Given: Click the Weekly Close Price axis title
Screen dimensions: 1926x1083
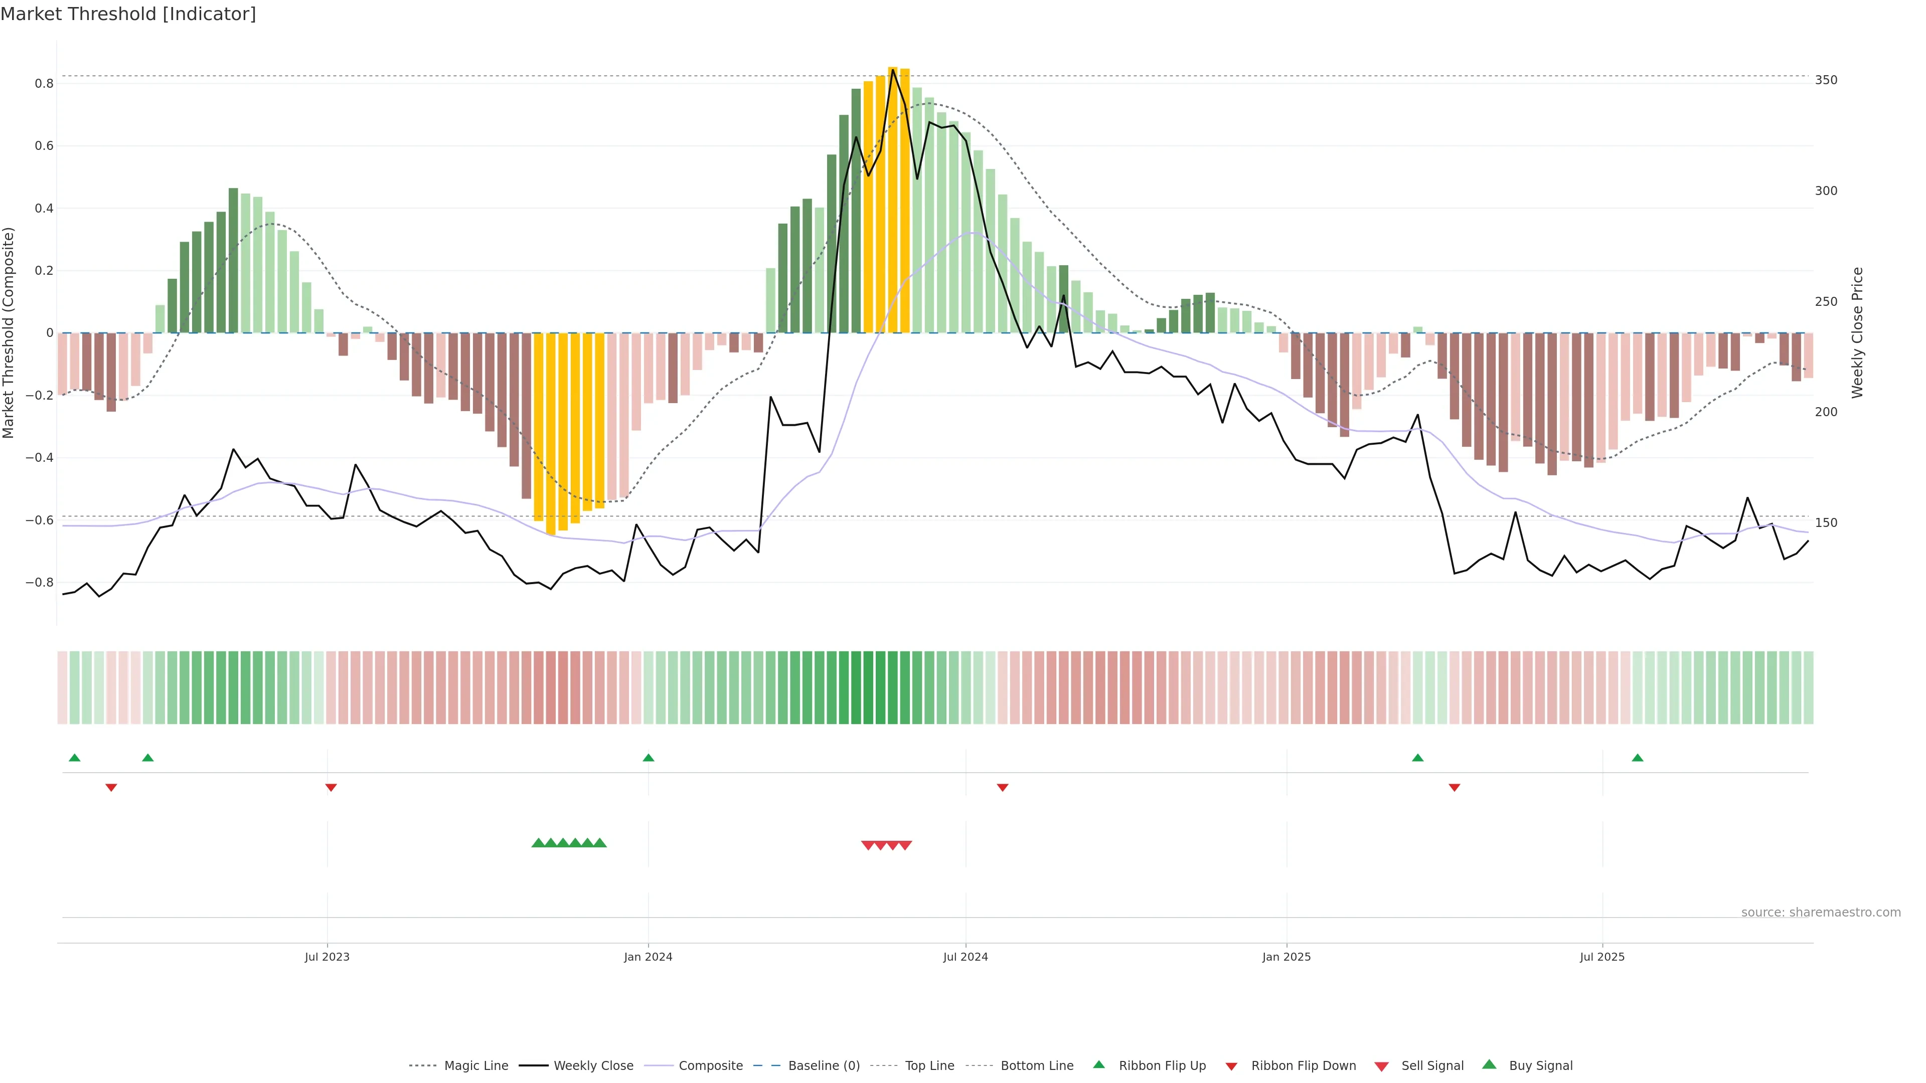Looking at the screenshot, I should click(x=1857, y=332).
